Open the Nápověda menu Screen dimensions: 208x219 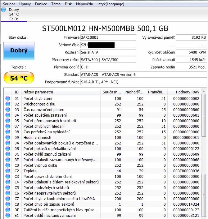coord(84,4)
